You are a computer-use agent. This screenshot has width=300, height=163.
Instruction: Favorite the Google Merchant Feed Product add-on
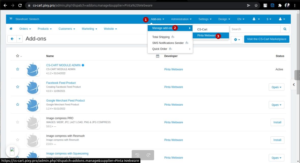pos(18,104)
